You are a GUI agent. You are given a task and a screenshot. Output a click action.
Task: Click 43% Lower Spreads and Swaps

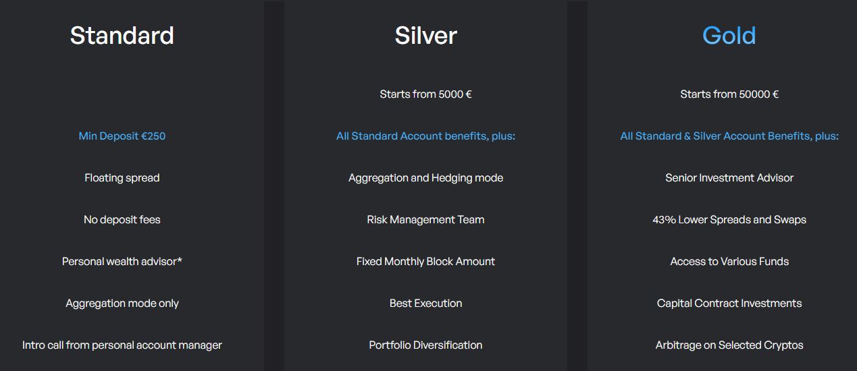(729, 219)
